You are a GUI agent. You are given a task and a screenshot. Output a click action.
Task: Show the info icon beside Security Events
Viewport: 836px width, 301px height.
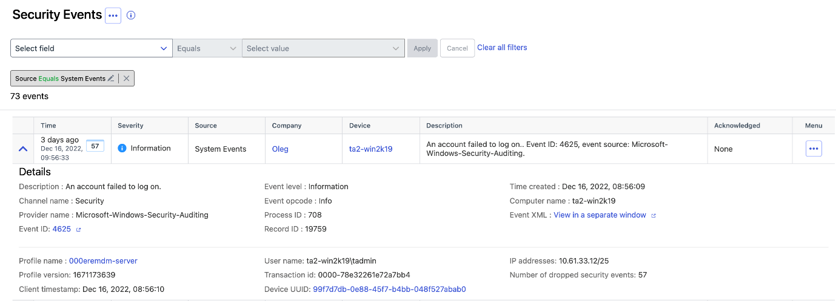click(131, 16)
